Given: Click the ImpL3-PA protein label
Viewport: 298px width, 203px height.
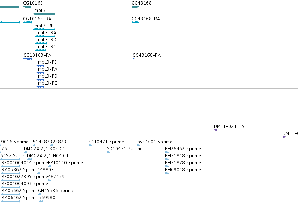Looking at the screenshot, I should click(47, 69).
